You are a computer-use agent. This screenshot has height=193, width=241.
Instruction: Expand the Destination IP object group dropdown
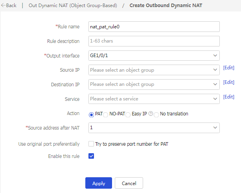tap(154, 84)
